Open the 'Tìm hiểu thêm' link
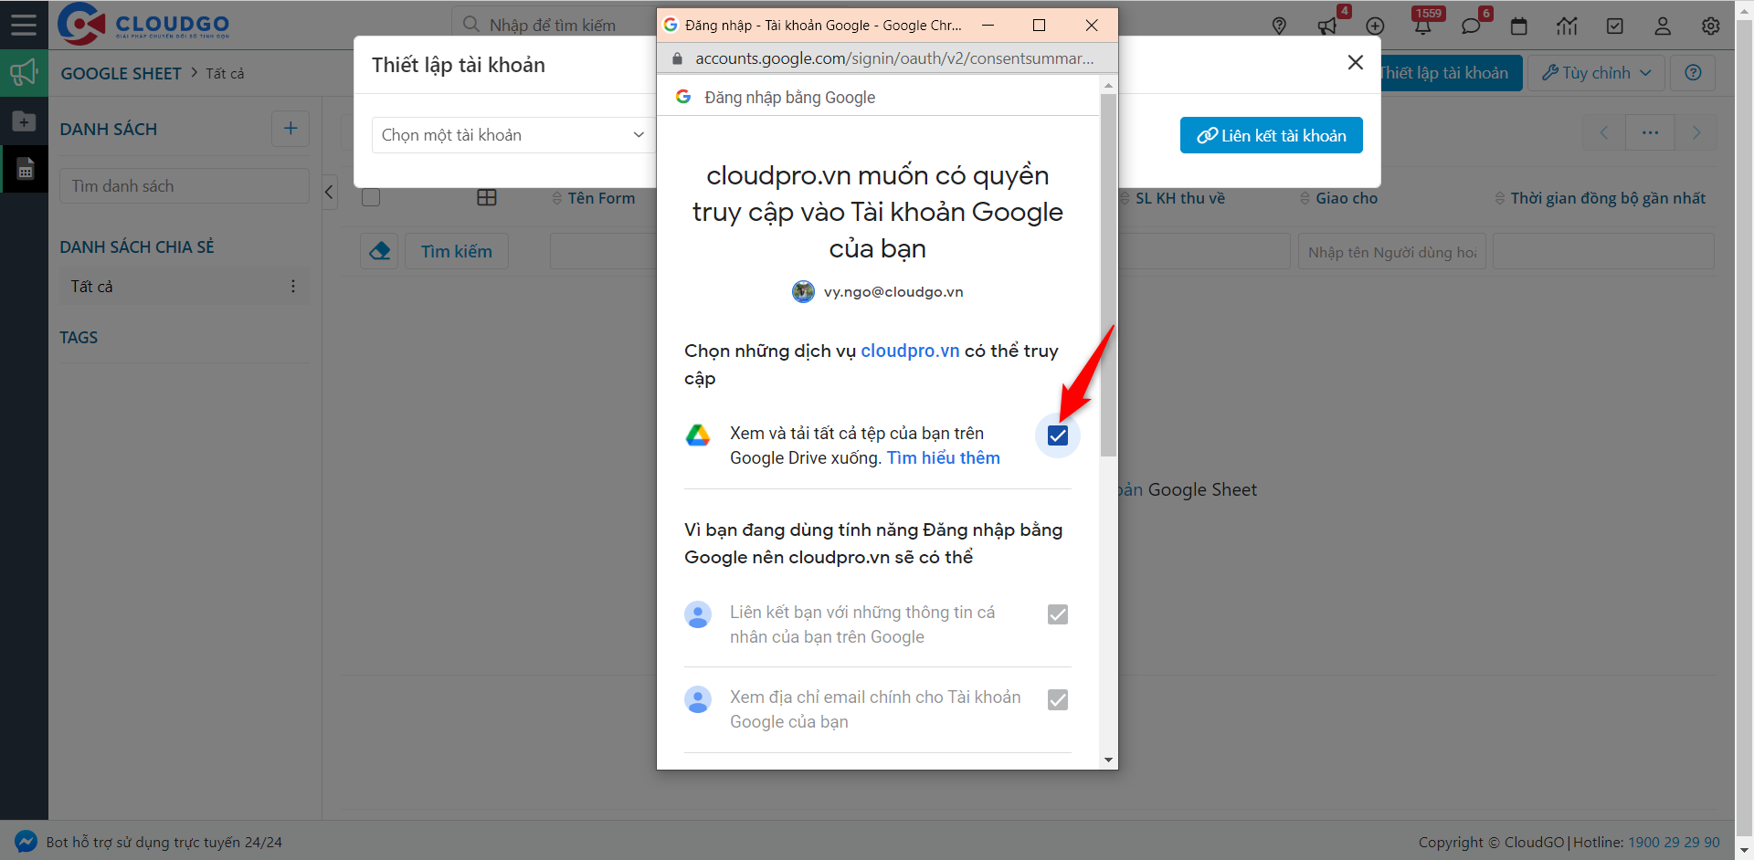 (x=943, y=458)
